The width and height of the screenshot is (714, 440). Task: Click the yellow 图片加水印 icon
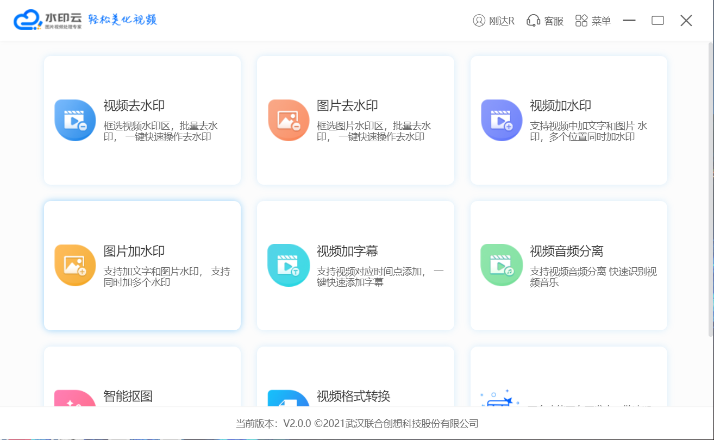[75, 266]
